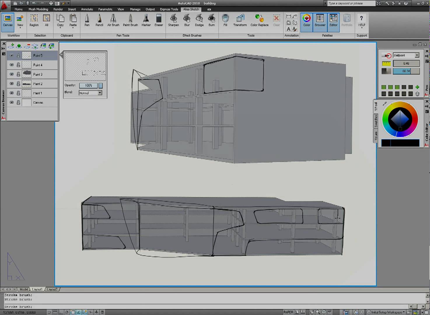Toggle lock on Paint 5 layer
The width and height of the screenshot is (430, 315).
18,55
